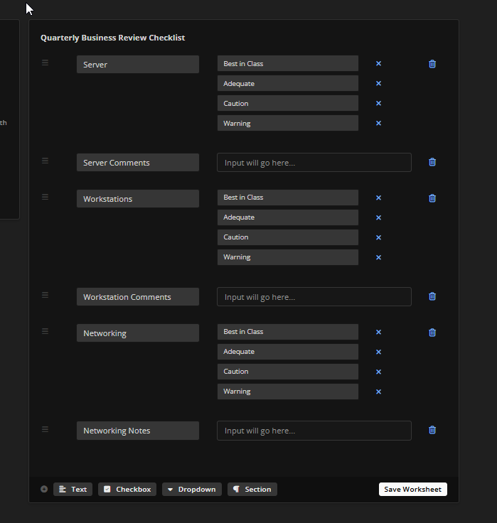Save the worksheet
The image size is (497, 523).
pyautogui.click(x=412, y=489)
